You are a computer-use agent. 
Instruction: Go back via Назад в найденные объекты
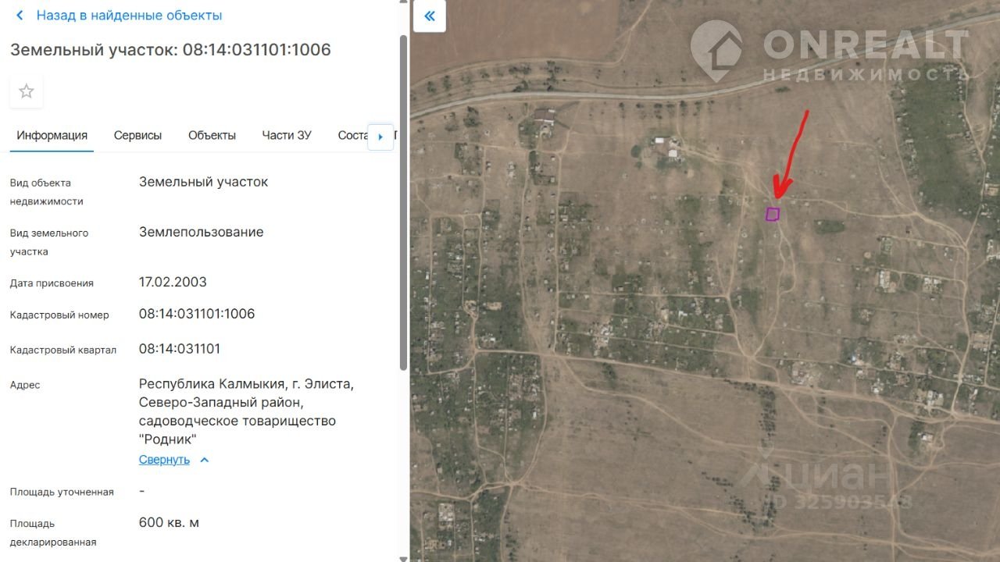pyautogui.click(x=129, y=16)
